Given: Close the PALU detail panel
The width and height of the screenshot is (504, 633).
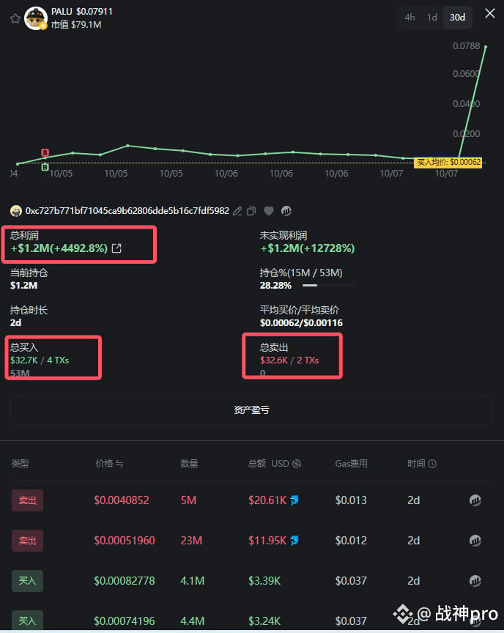Looking at the screenshot, I should click(x=489, y=14).
